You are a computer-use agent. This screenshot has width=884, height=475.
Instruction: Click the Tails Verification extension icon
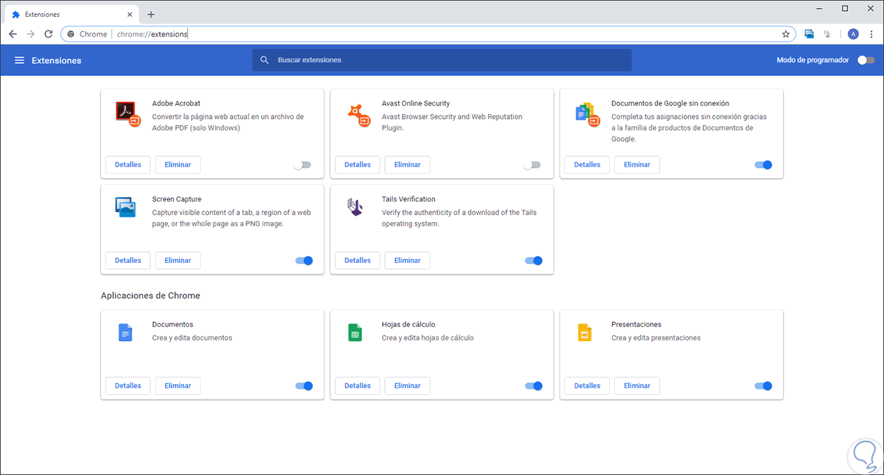pos(355,207)
